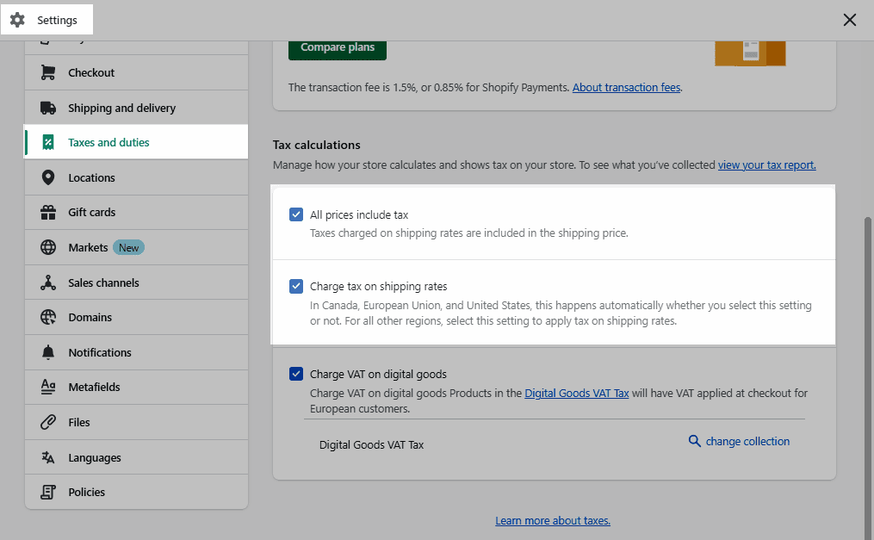Open Gift cards settings
This screenshot has height=540, width=874.
pos(137,213)
